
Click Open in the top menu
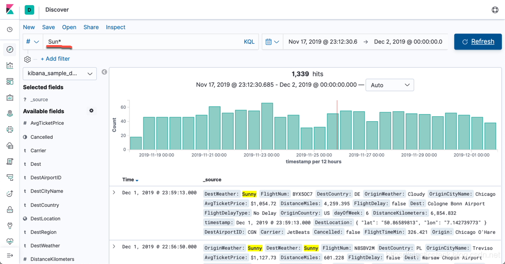(69, 28)
